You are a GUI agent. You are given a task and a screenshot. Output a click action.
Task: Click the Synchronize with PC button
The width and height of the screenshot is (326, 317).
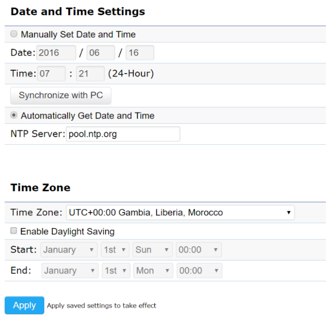click(61, 96)
